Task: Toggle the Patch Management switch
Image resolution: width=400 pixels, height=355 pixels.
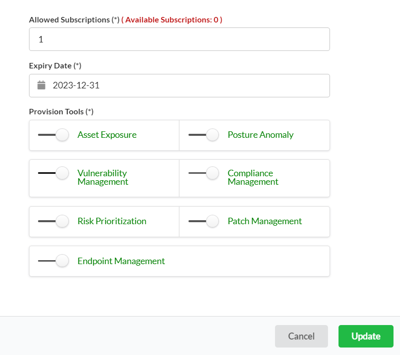Action: tap(203, 221)
